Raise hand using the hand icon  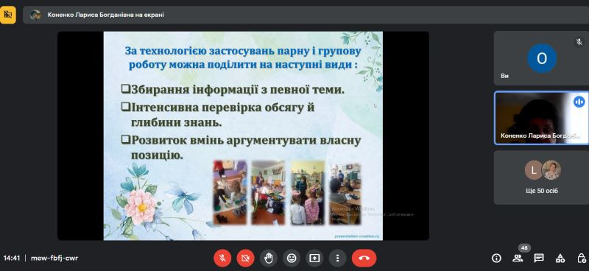pos(268,258)
